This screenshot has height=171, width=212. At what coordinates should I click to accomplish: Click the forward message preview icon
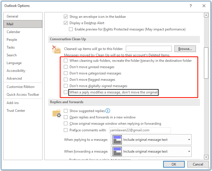[117, 151]
